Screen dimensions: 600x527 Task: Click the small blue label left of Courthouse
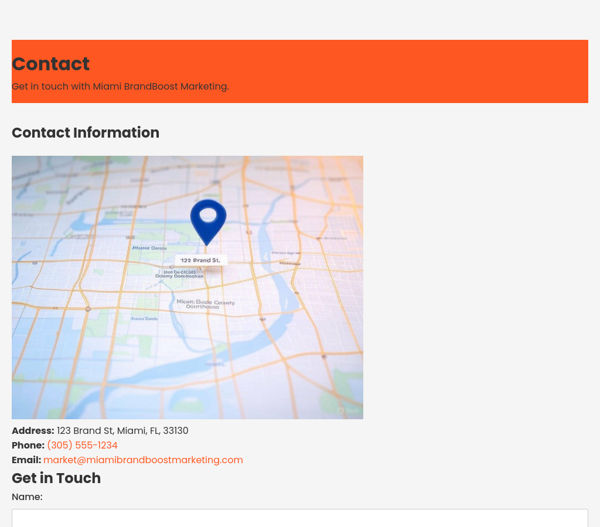(x=144, y=319)
